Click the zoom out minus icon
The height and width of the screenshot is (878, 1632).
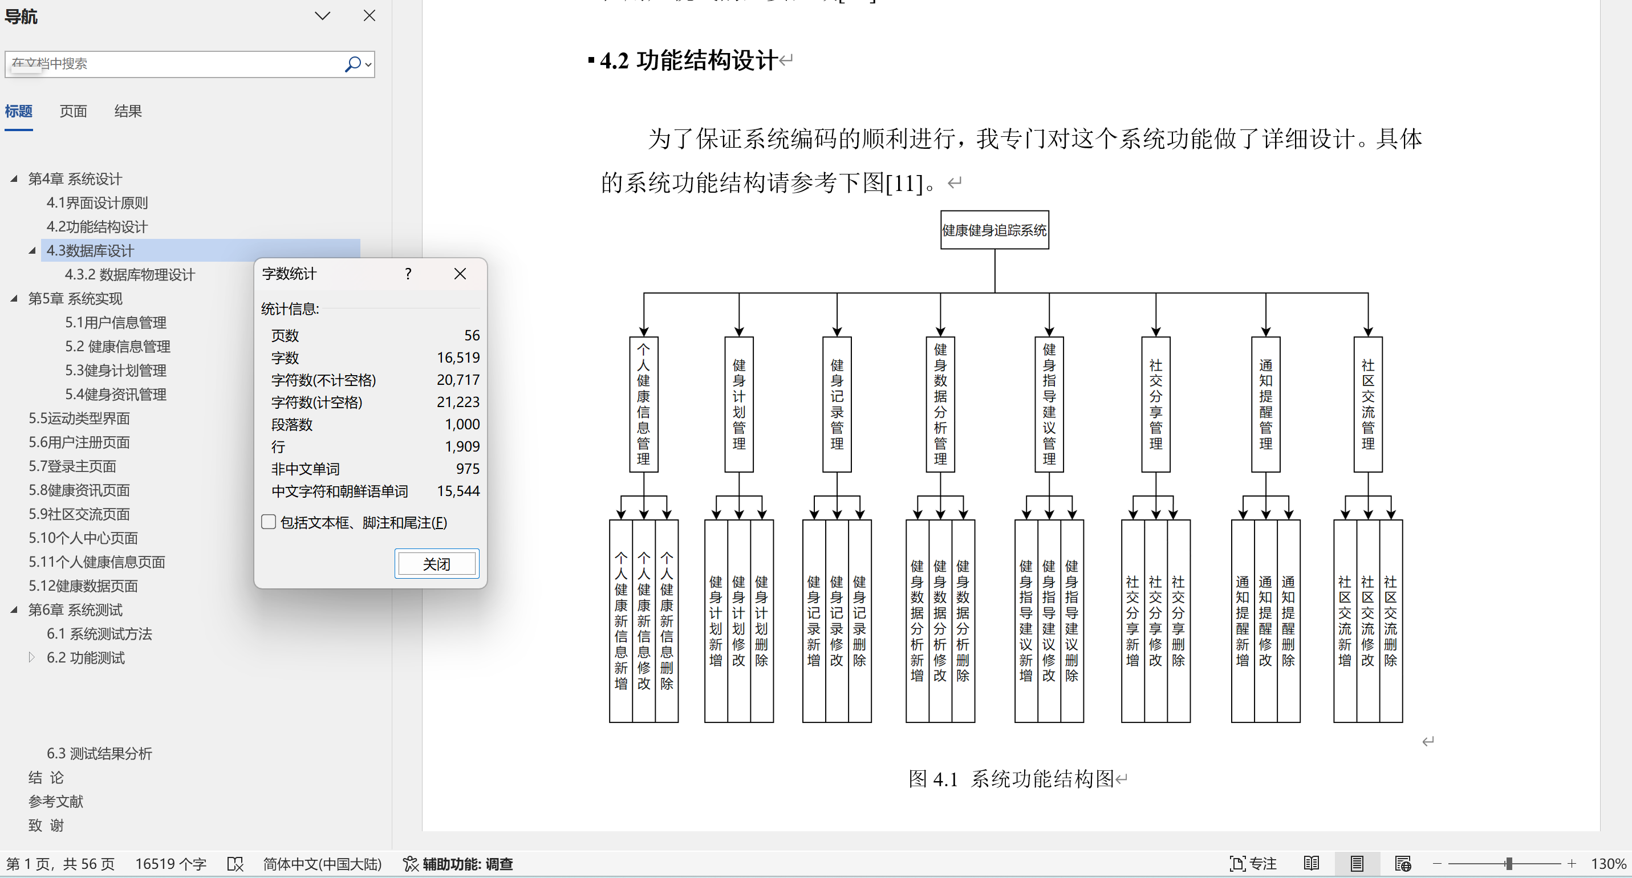coord(1437,863)
